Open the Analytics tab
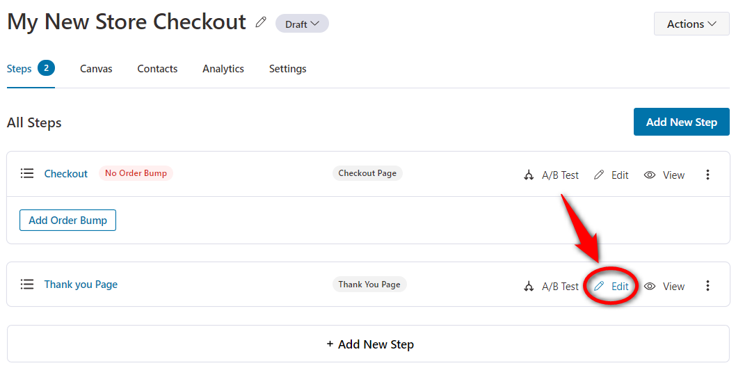Viewport: 736px width, 368px height. pos(223,69)
